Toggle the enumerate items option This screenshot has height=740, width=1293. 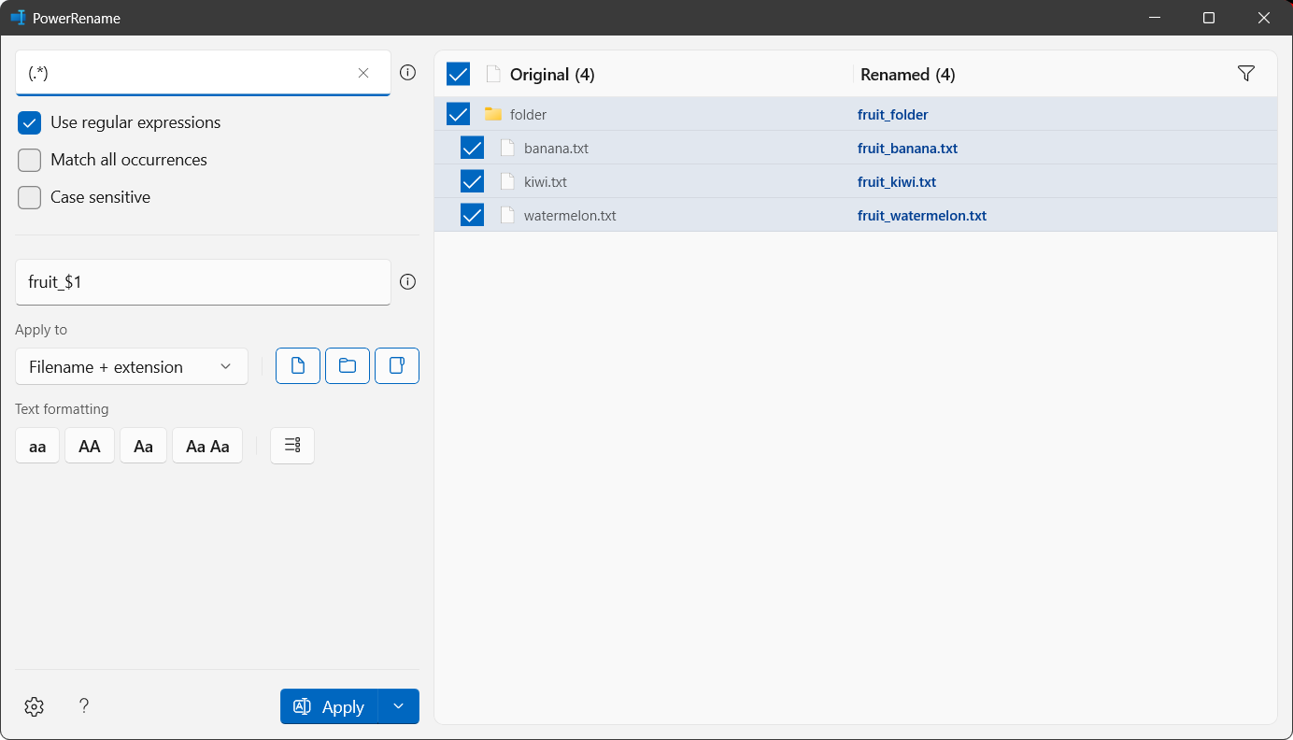point(291,446)
